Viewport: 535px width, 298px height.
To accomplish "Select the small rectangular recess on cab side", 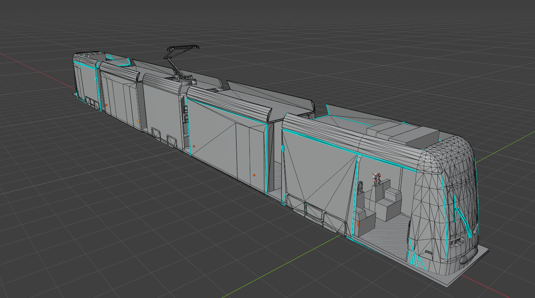I will tap(428, 252).
